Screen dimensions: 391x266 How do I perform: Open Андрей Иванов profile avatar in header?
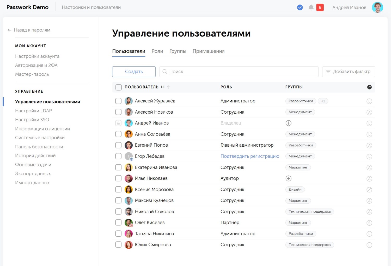pos(377,8)
